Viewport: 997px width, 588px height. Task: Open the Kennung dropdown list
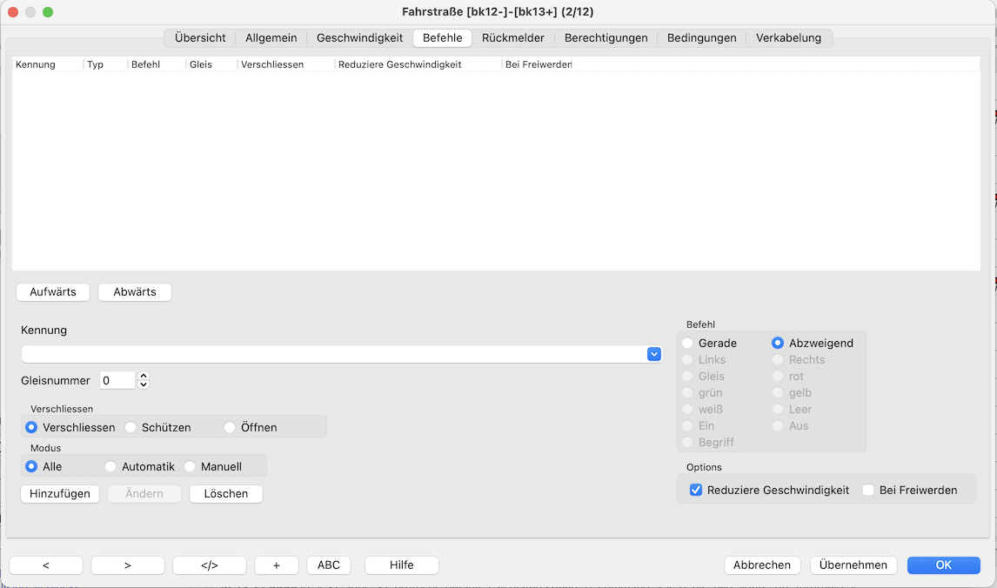pyautogui.click(x=654, y=354)
